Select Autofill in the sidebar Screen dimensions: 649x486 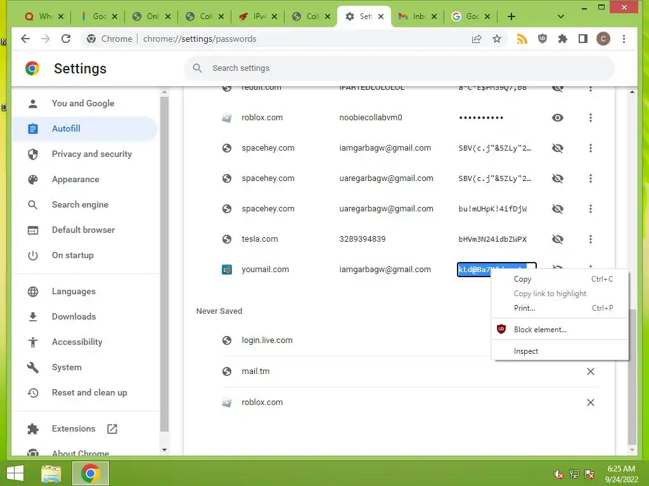pos(84,128)
